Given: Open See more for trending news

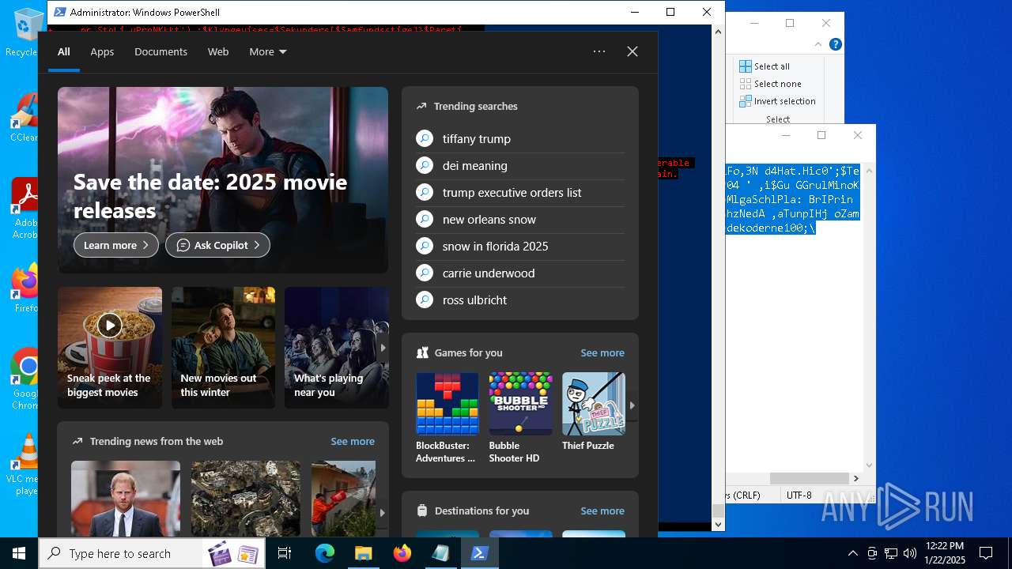Looking at the screenshot, I should pos(353,441).
